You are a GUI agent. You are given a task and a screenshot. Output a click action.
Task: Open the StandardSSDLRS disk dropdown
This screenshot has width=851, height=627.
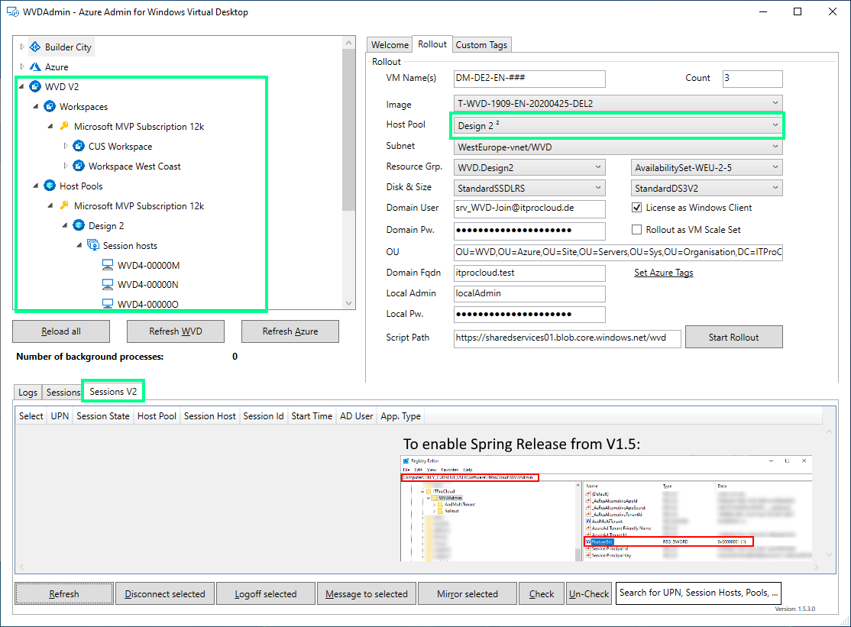click(529, 188)
